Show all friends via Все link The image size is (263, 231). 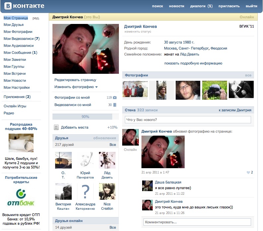click(x=113, y=145)
